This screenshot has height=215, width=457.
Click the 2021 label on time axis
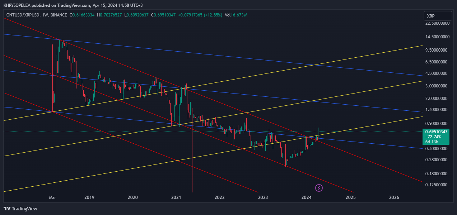176,197
